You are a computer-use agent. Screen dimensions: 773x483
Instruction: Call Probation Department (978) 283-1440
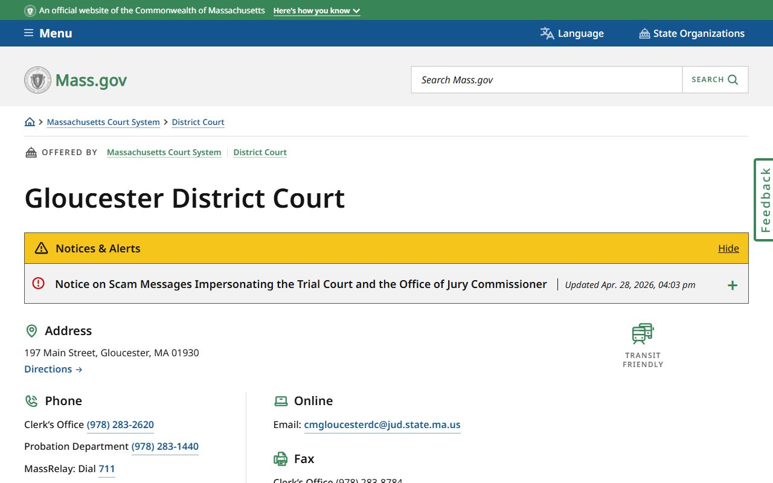[165, 446]
